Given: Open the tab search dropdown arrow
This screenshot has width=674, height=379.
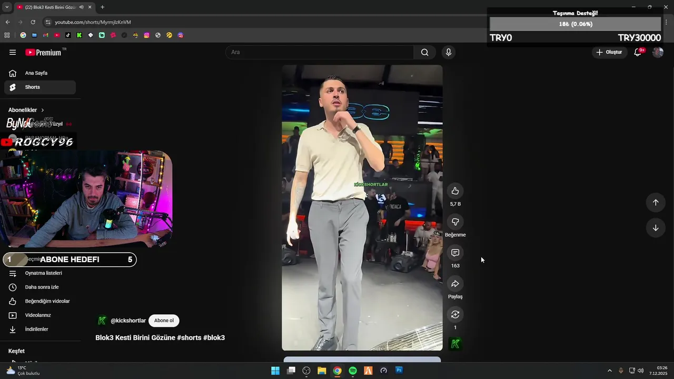Looking at the screenshot, I should click(x=7, y=7).
